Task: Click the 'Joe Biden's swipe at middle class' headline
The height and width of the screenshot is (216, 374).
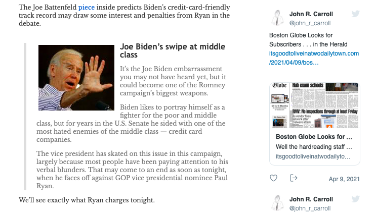Action: coord(172,50)
